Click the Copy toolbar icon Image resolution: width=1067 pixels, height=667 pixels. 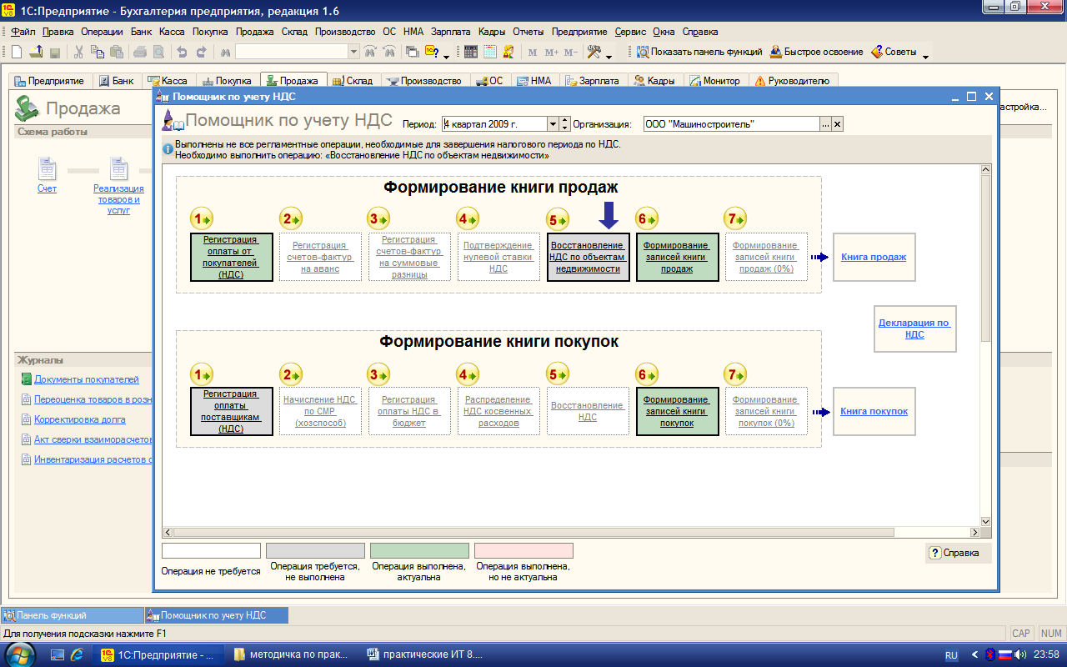pos(97,52)
